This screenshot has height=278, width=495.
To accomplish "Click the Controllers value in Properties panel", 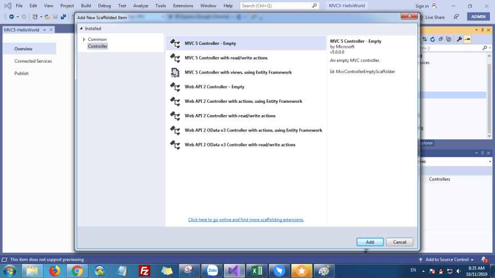I will 439,179.
